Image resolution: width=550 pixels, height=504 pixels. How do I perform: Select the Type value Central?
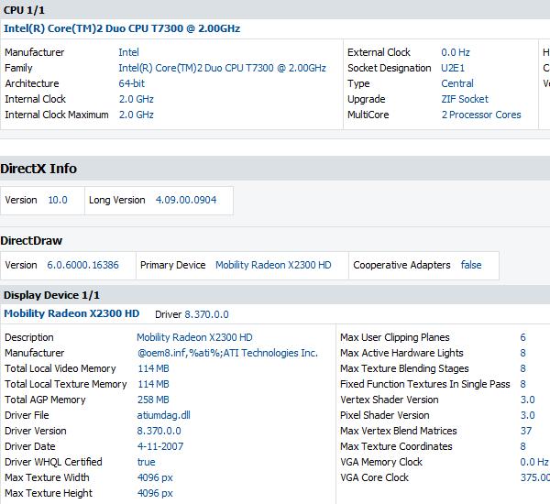457,83
